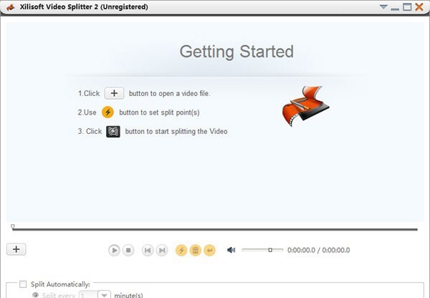Click the plus icon in Getting Started step 1

pyautogui.click(x=115, y=94)
